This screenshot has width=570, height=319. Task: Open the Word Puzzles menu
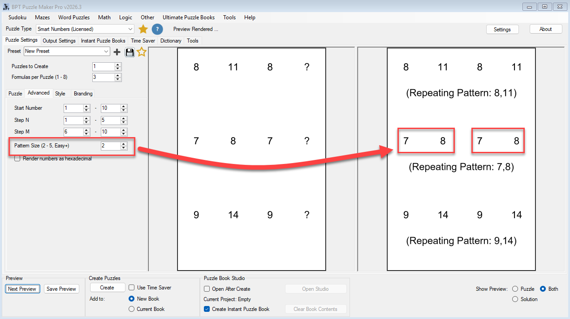tap(74, 17)
